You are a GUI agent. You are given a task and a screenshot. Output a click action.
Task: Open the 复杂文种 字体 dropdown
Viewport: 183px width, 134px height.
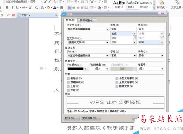[x=107, y=56]
